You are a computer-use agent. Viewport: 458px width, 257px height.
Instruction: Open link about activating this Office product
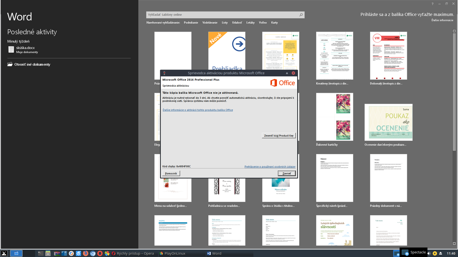click(198, 110)
